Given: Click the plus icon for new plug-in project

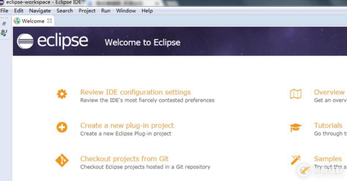Looking at the screenshot, I should coord(62,127).
